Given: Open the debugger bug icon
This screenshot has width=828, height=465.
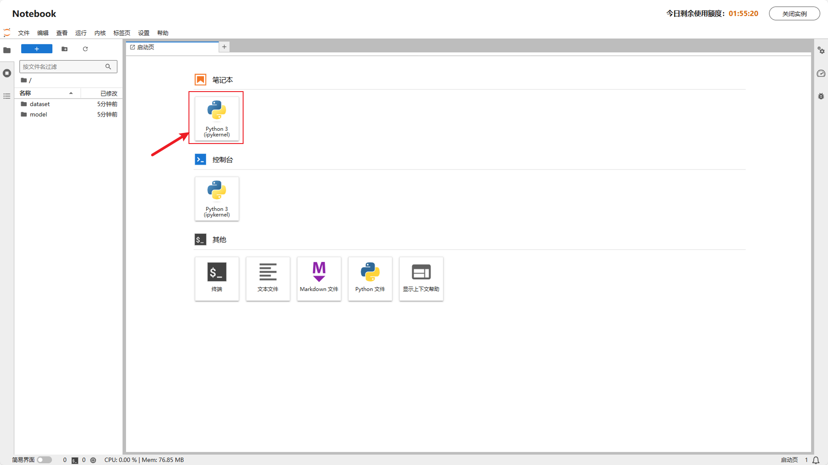Looking at the screenshot, I should click(x=821, y=96).
